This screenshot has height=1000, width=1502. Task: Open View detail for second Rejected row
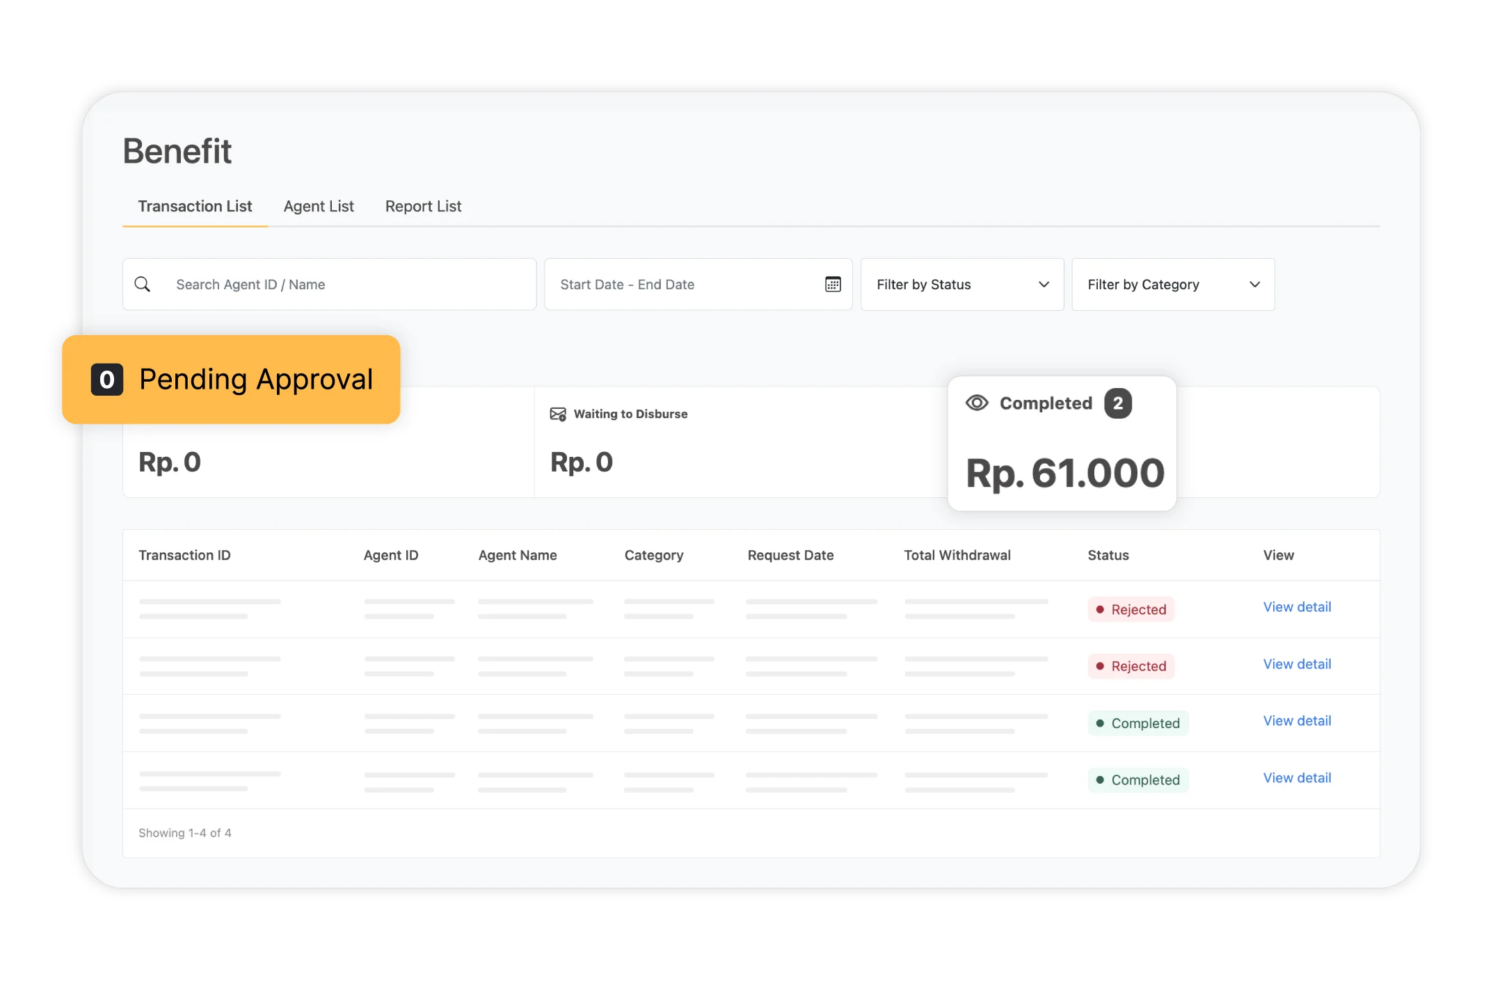coord(1297,664)
